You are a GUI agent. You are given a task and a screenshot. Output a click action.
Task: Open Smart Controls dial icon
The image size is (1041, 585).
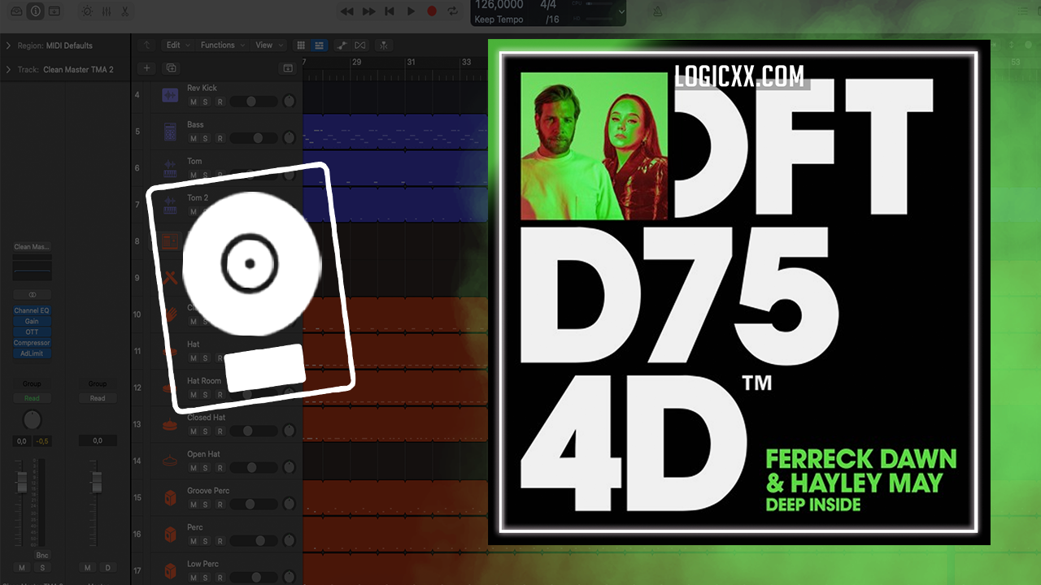tap(87, 11)
